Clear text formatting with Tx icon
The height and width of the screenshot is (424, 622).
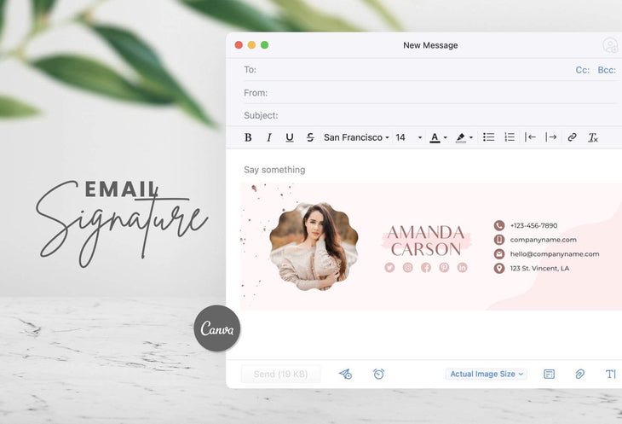[x=593, y=137]
